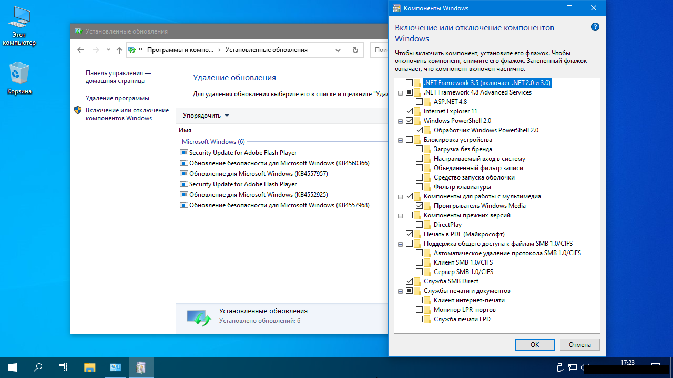Click Установленные обновления breadcrumb
The height and width of the screenshot is (378, 673).
267,50
